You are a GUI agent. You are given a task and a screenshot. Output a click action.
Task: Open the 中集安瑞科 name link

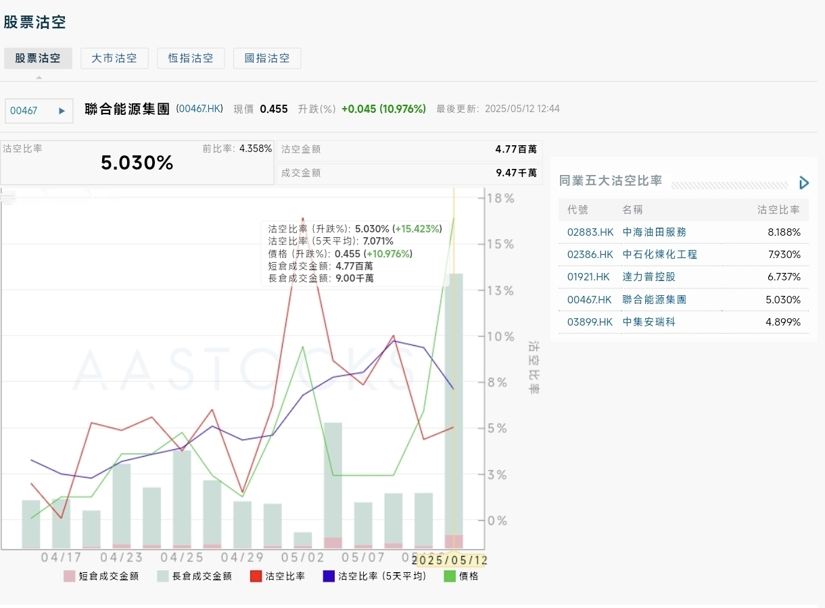pos(649,322)
